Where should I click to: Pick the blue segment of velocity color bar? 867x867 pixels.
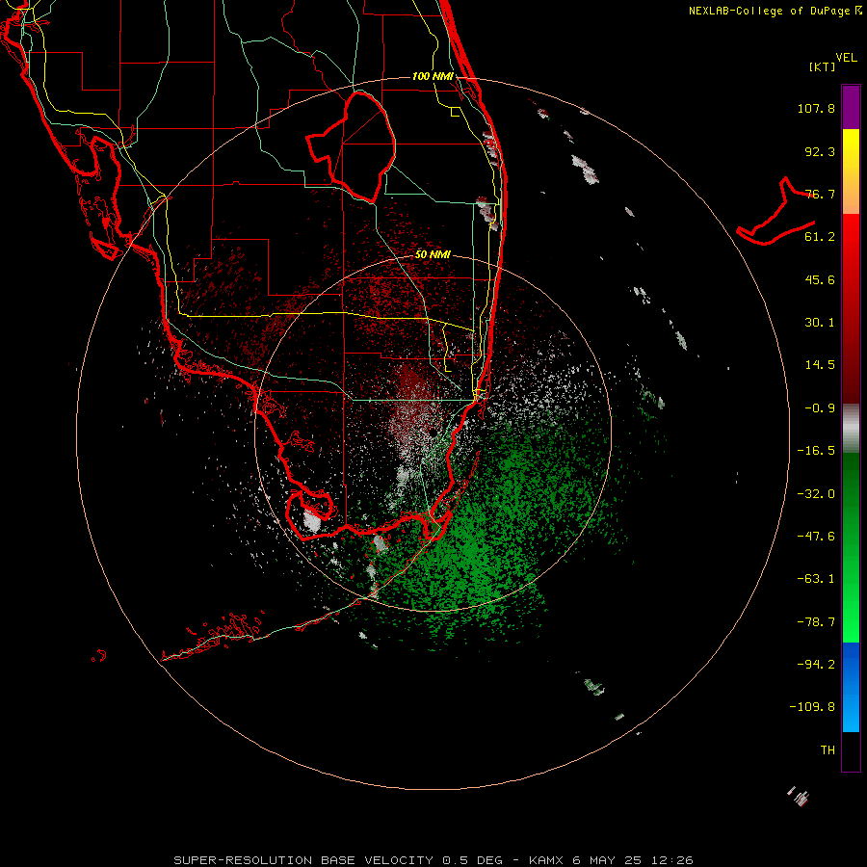[x=851, y=686]
